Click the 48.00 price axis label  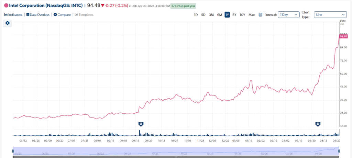[343, 87]
